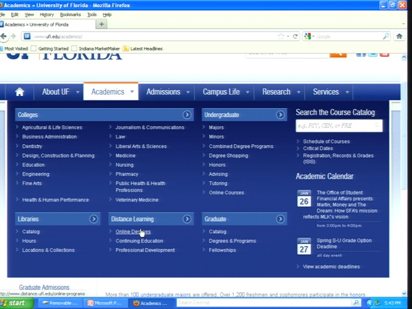
Task: Click the course catalog search field
Action: click(x=339, y=126)
